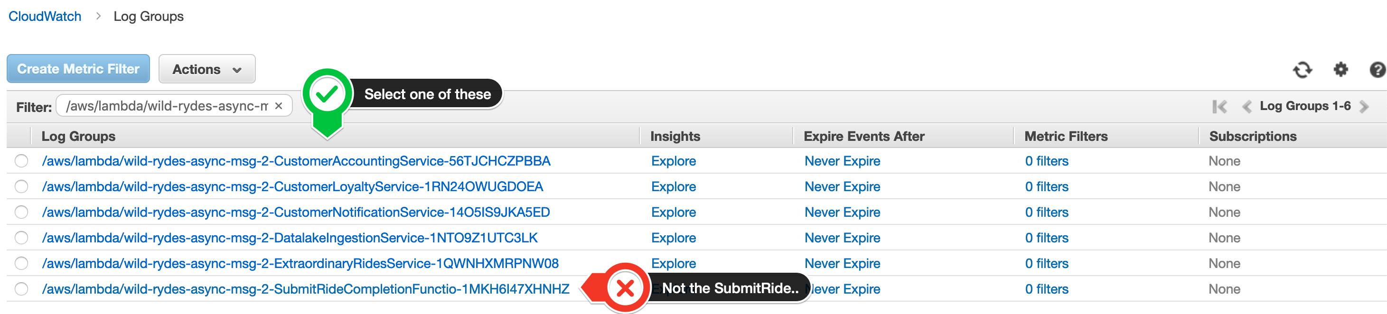
Task: Open 0 filters for the CustomerLoyaltyService log group
Action: (1046, 186)
